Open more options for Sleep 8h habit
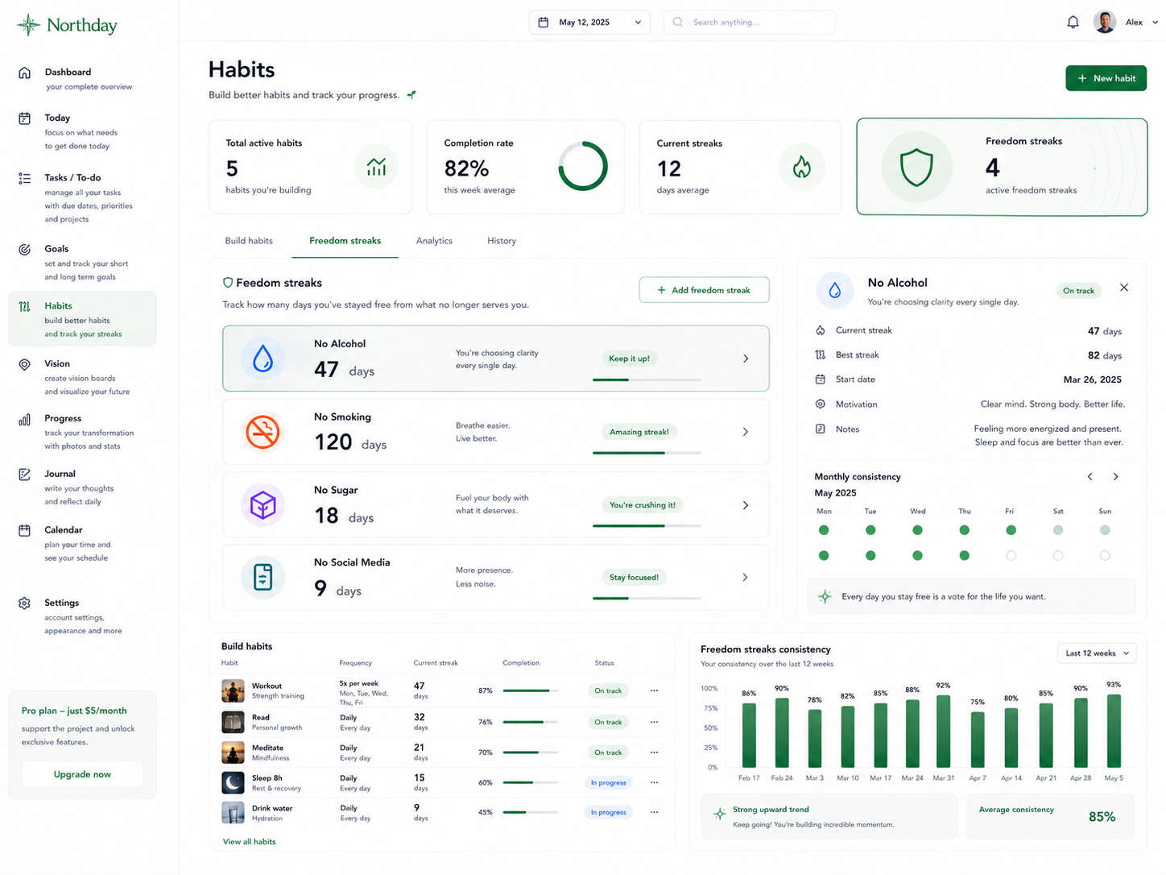 click(x=654, y=782)
